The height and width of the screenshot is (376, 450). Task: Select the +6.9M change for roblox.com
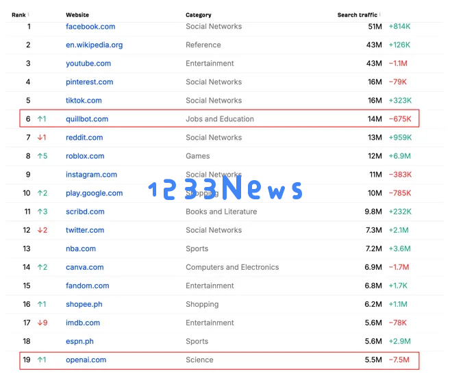400,156
